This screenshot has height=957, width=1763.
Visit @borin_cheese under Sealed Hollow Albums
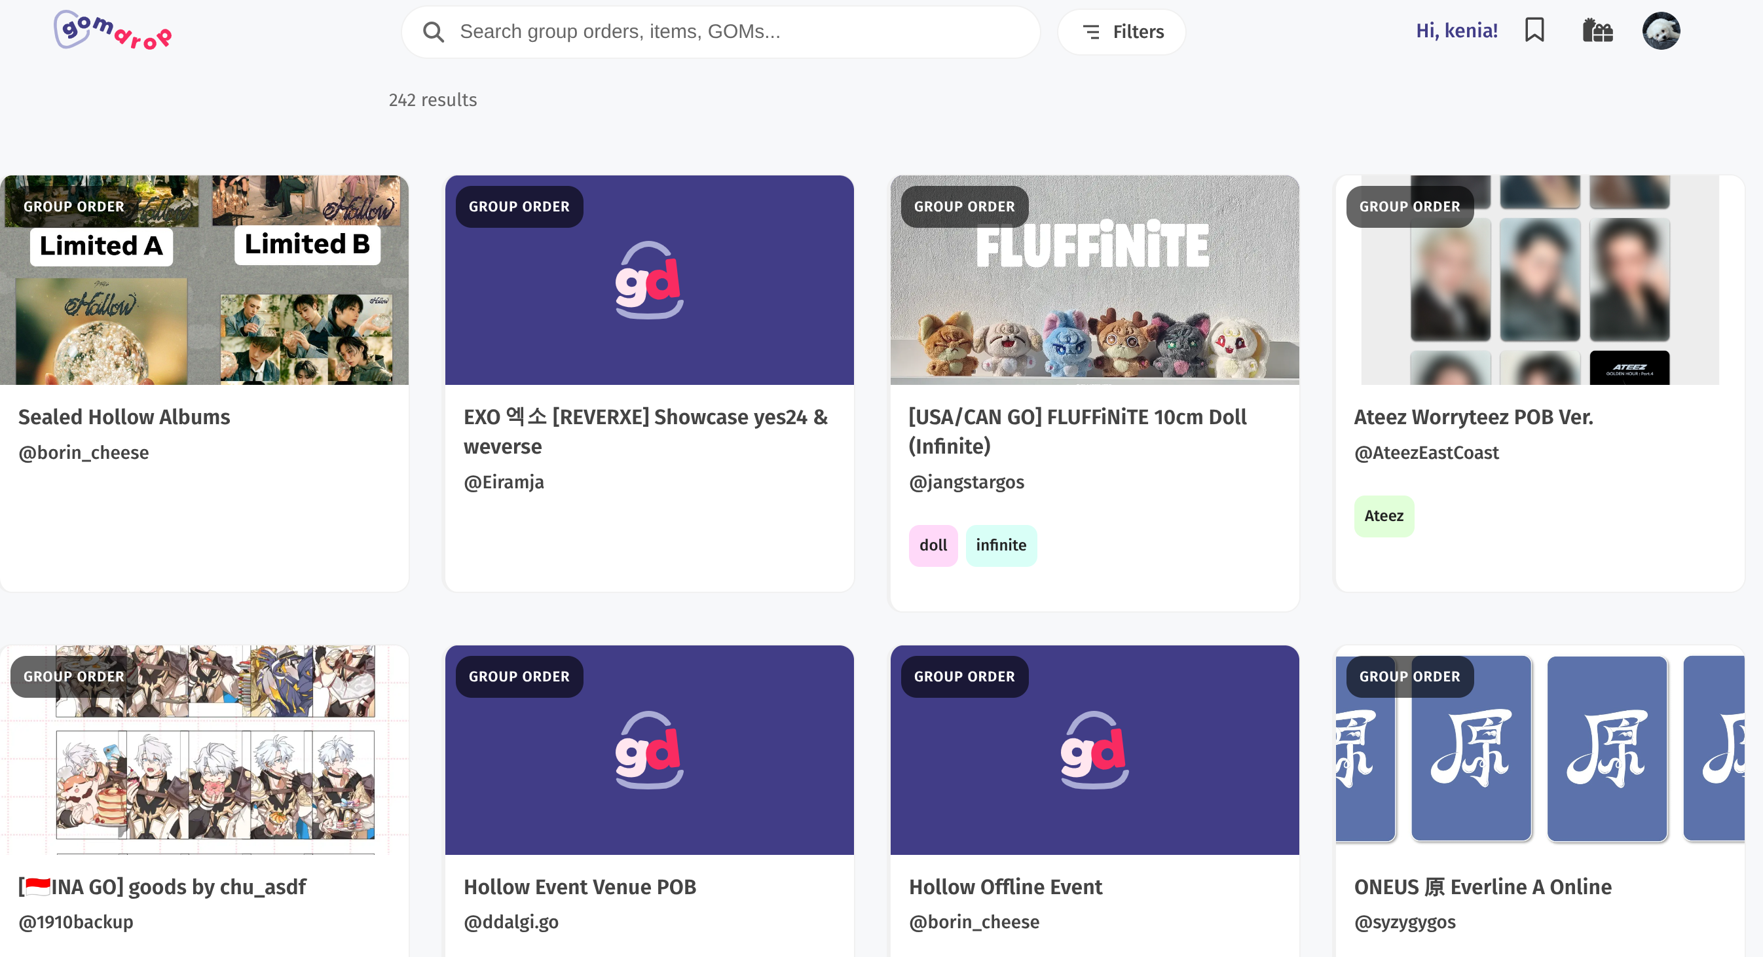[83, 452]
